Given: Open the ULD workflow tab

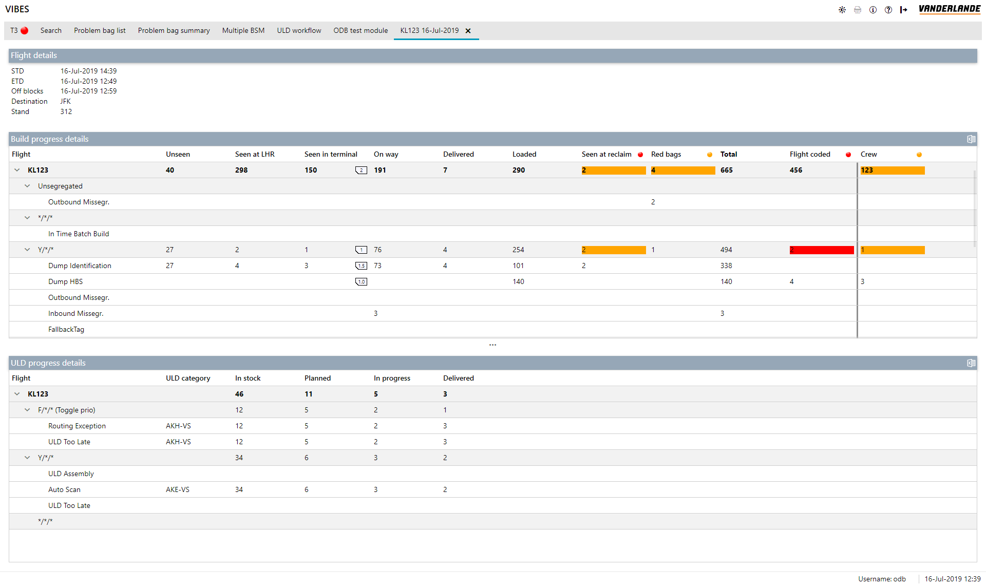Looking at the screenshot, I should point(299,31).
